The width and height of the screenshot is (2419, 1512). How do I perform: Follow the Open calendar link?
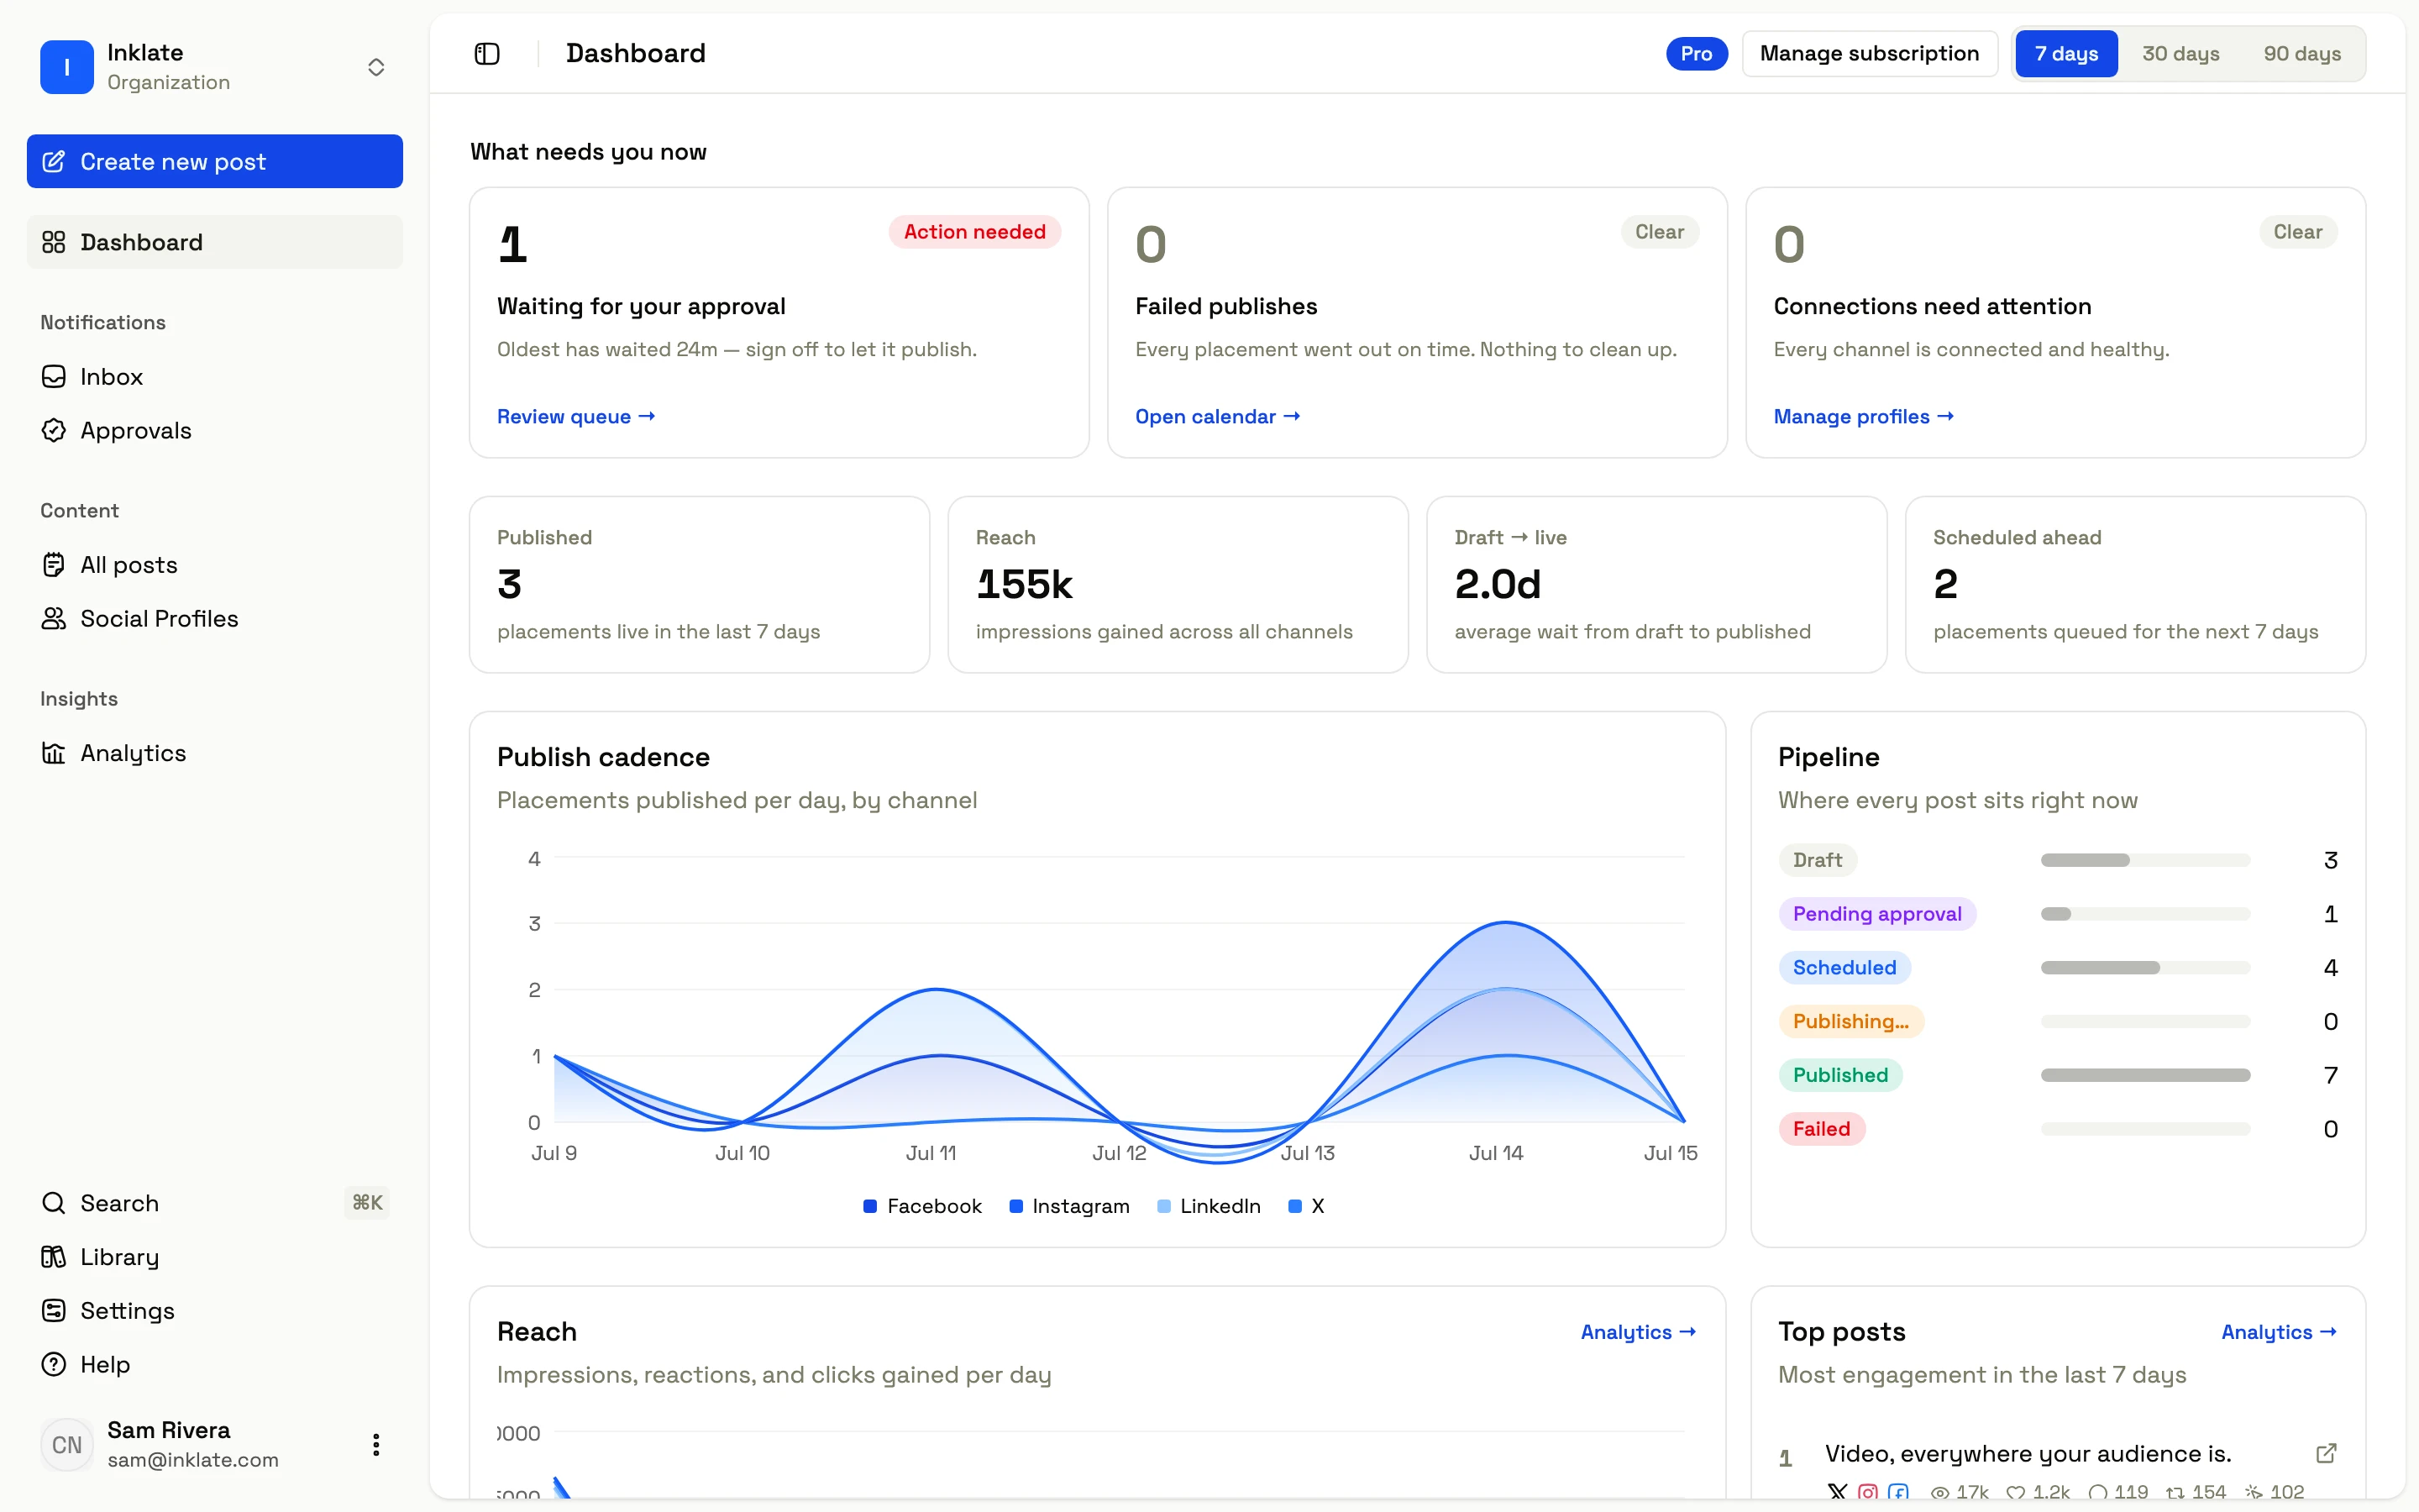click(x=1218, y=416)
